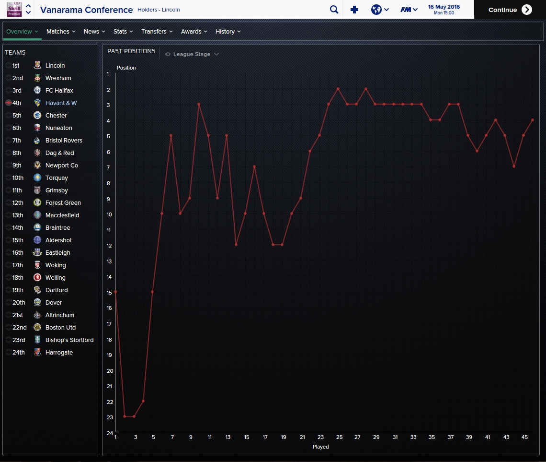Click the Nuneaton club badge
546x462 pixels.
(x=37, y=128)
